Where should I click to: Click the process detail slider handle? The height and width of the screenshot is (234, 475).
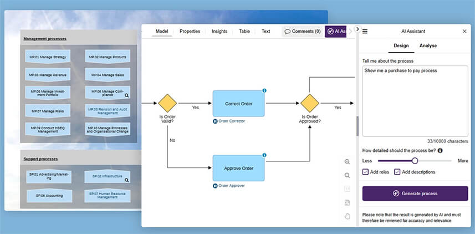point(415,161)
